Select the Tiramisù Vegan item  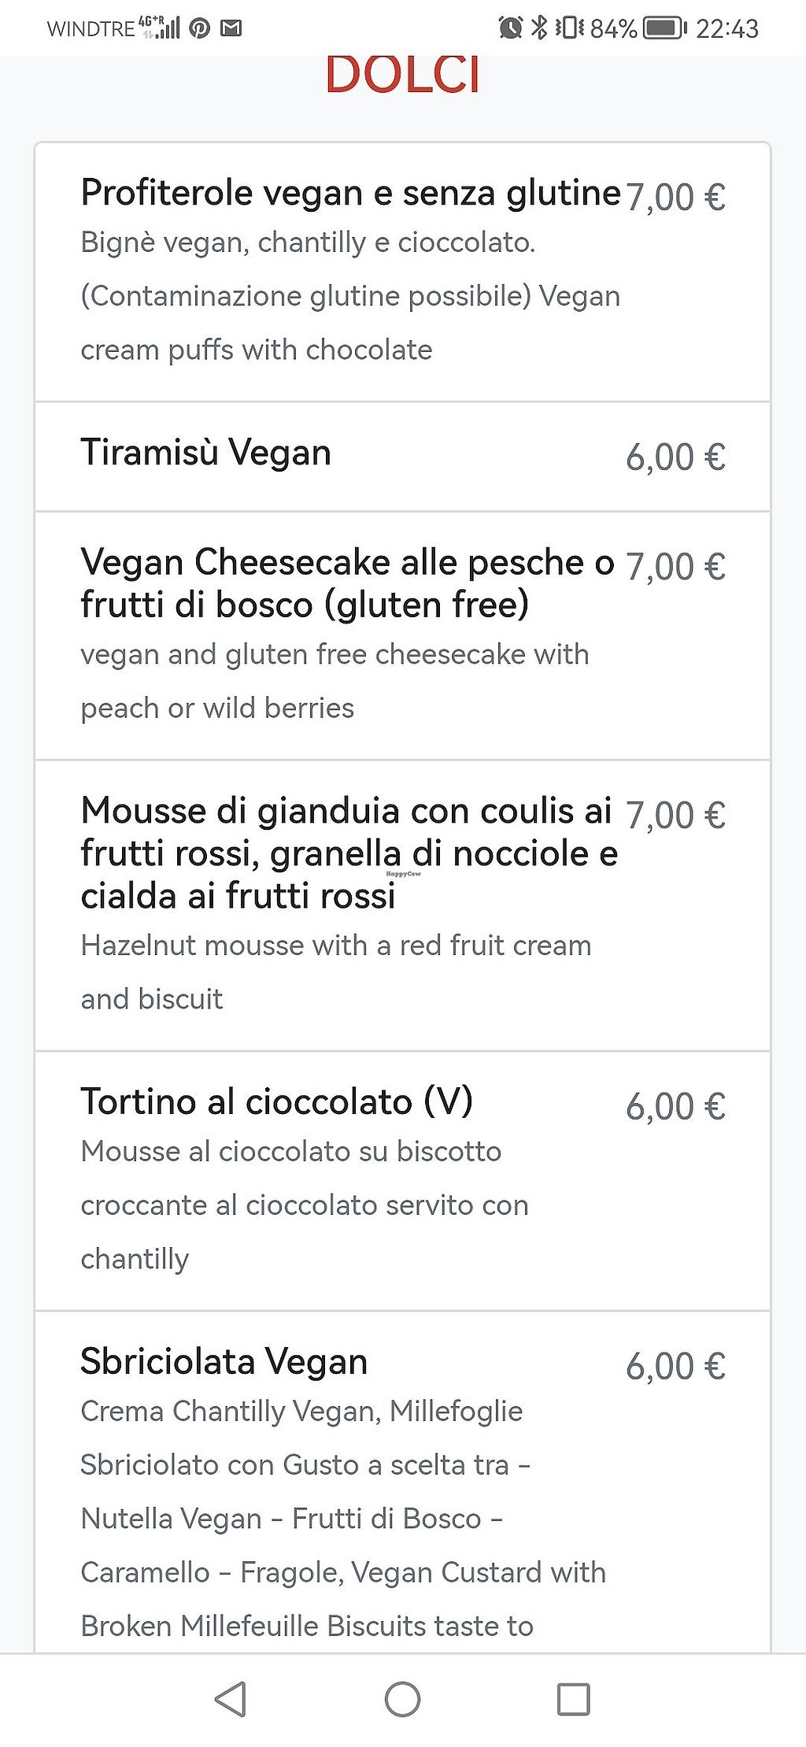tap(205, 453)
